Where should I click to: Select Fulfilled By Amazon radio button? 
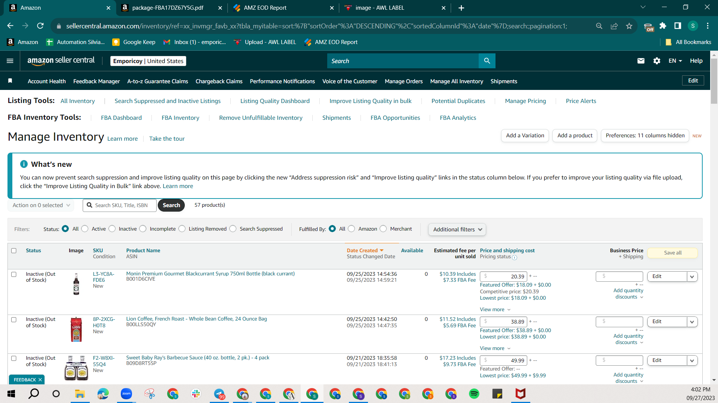(x=352, y=229)
